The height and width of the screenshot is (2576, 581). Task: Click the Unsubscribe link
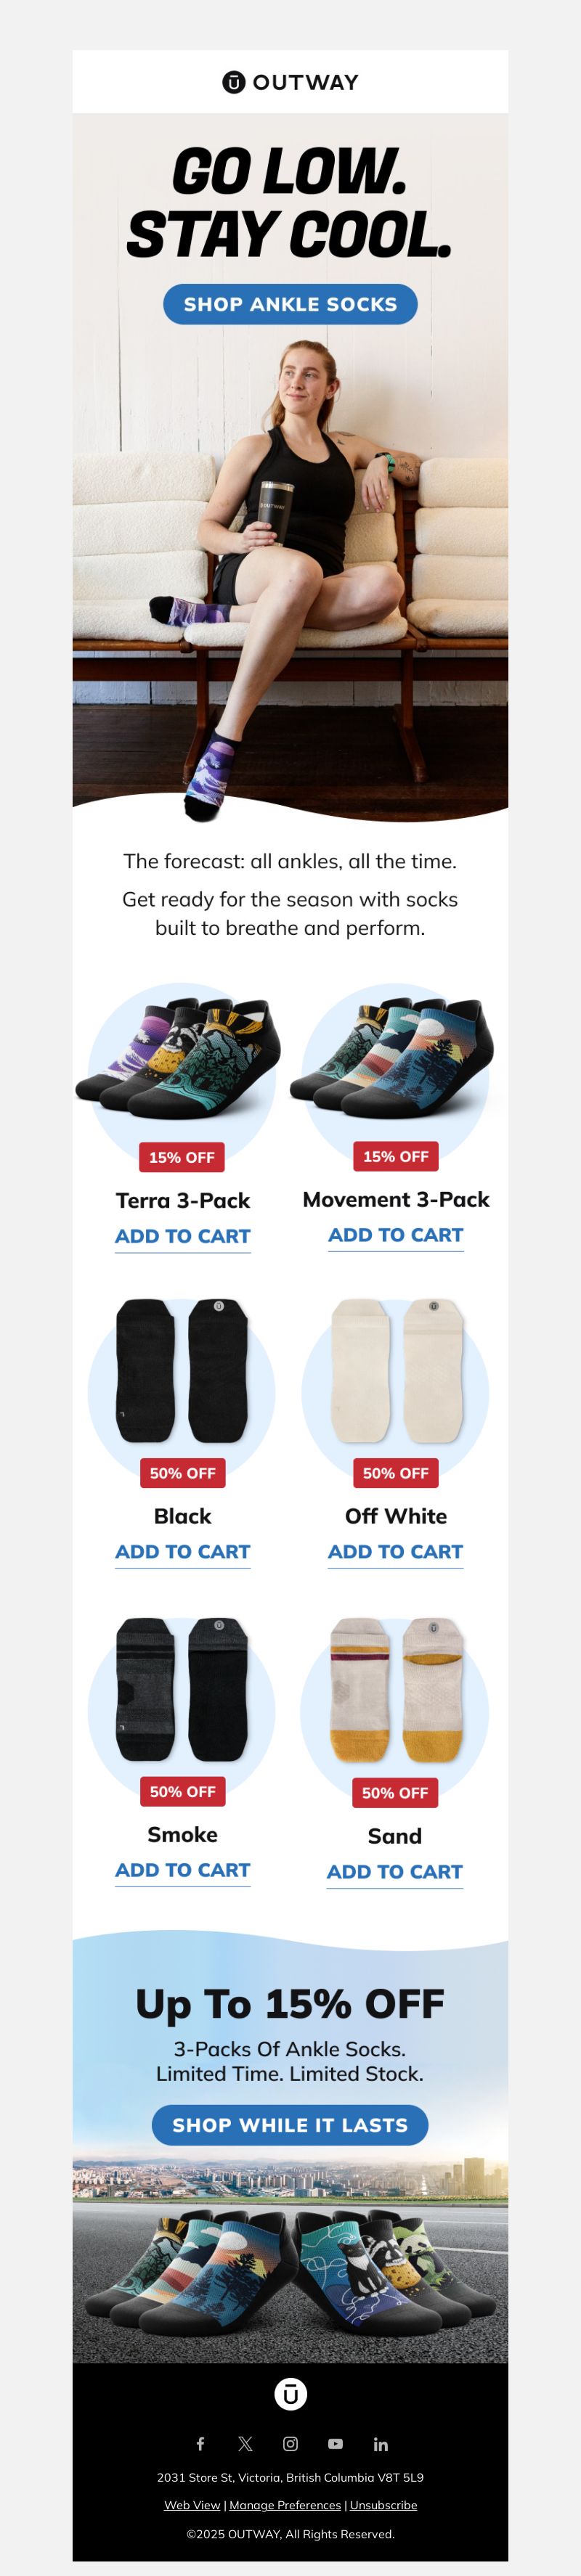click(383, 2505)
